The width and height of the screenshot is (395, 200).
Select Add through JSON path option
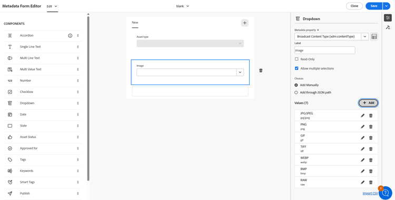click(x=296, y=92)
